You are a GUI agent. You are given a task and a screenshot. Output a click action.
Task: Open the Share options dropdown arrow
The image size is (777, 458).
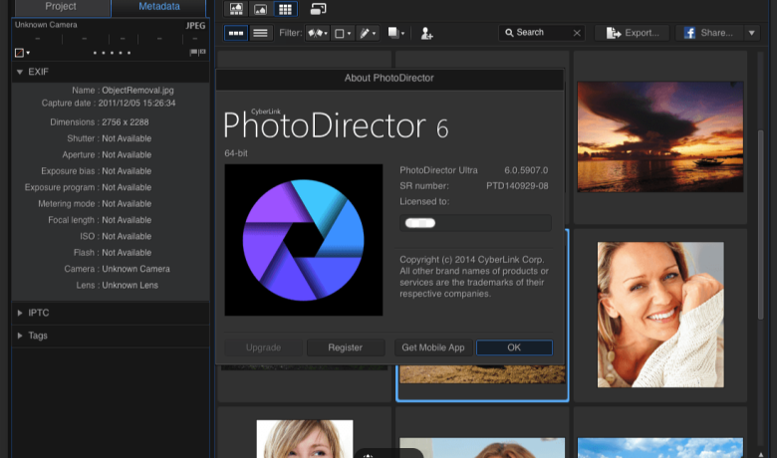point(752,33)
